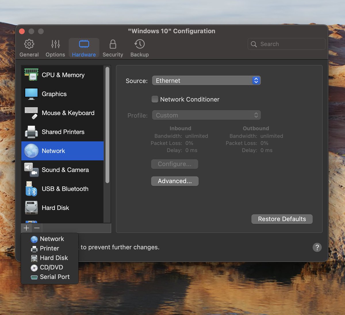The image size is (345, 315).
Task: Click the magnifier icon in Search field
Action: [254, 44]
